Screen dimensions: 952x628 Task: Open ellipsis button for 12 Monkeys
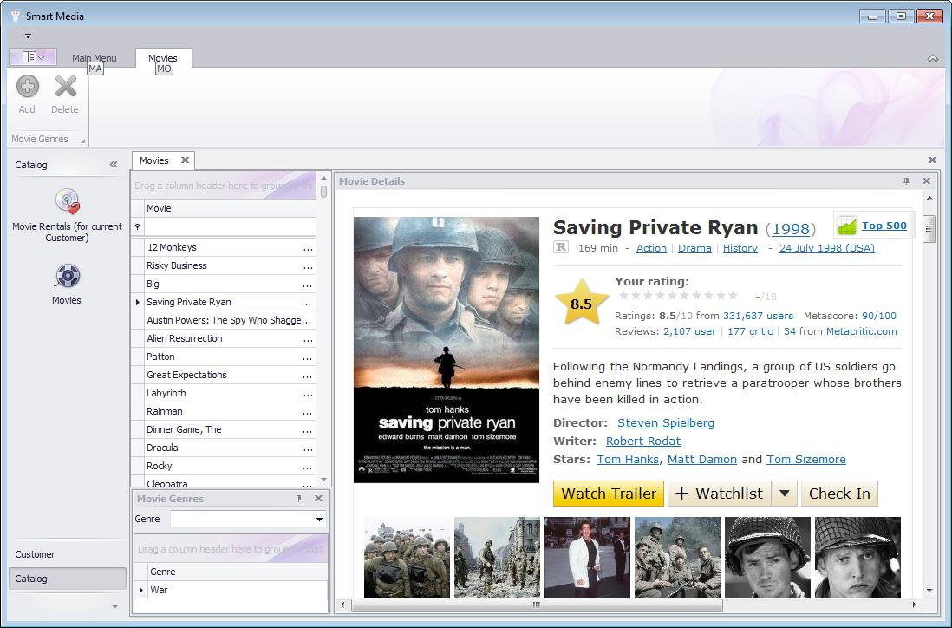tap(308, 248)
